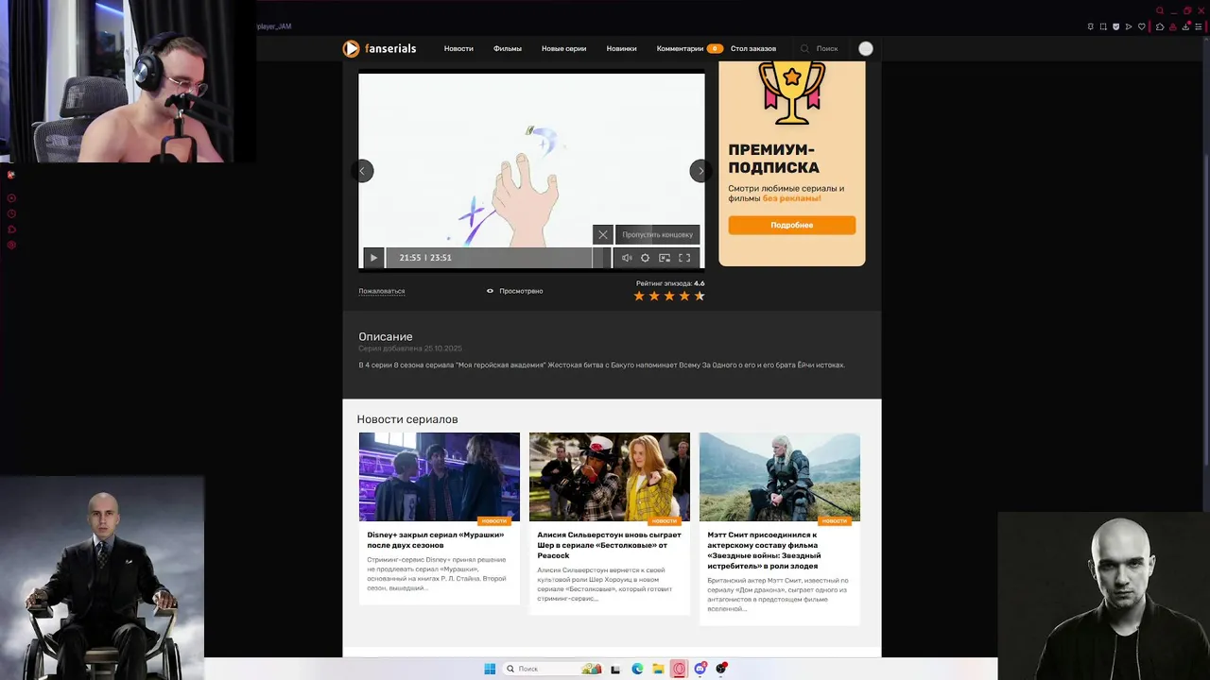Open the browser extensions cube icon
Screen dimensions: 1210x680
[x=1160, y=26]
